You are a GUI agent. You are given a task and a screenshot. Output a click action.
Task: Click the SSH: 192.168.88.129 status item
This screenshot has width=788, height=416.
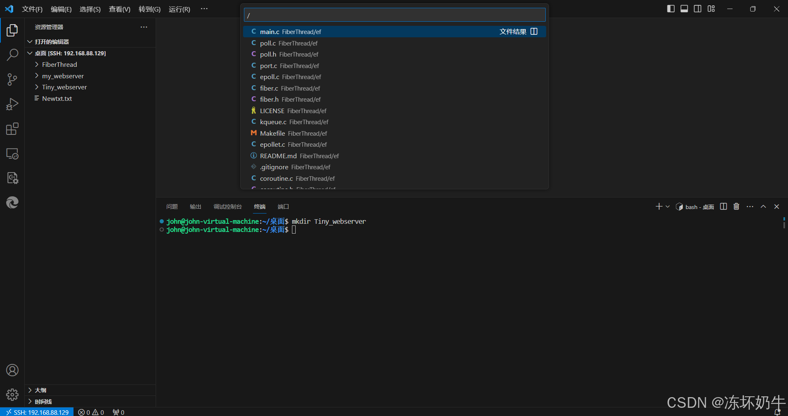point(37,412)
